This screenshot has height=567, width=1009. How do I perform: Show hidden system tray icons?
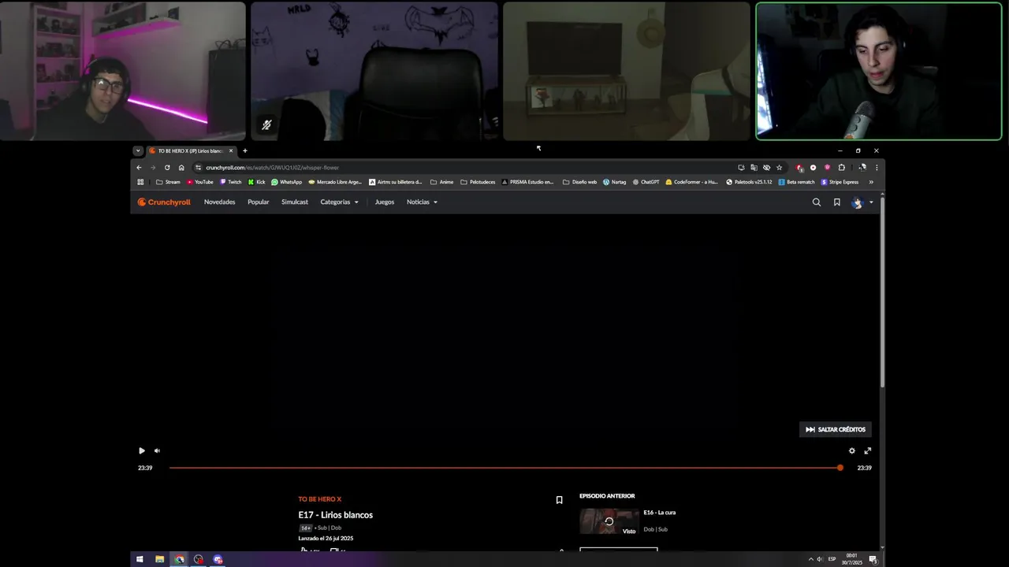click(810, 559)
